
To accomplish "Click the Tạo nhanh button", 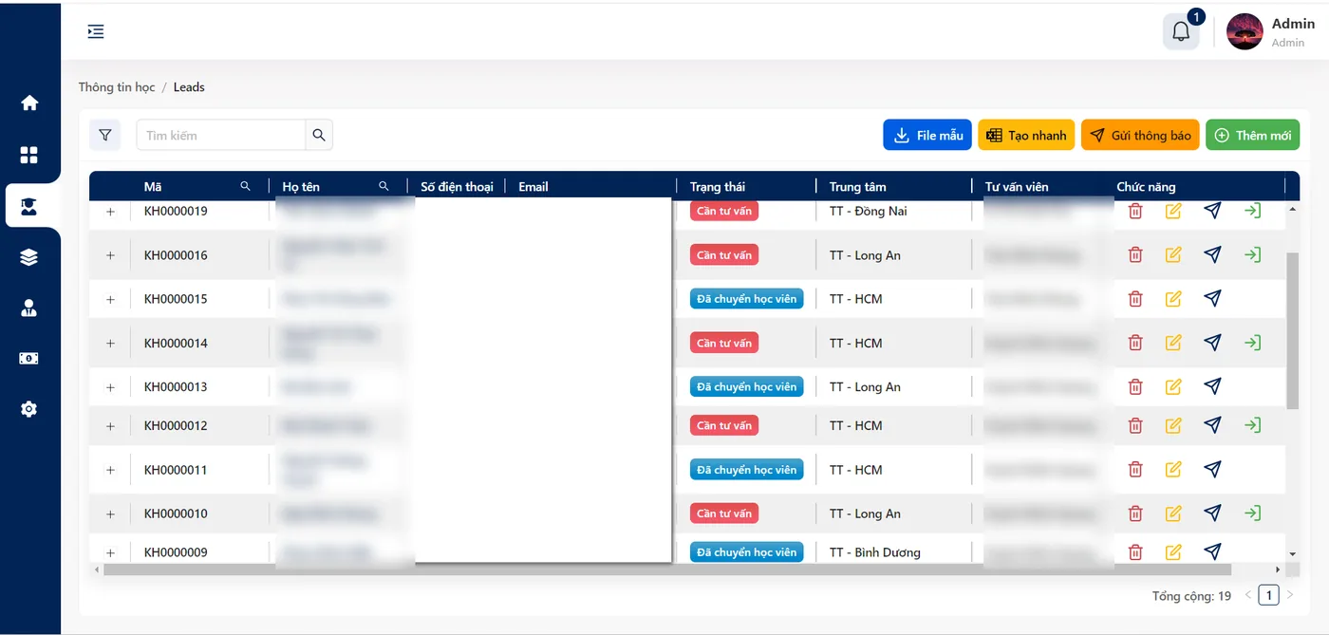I will (1026, 135).
